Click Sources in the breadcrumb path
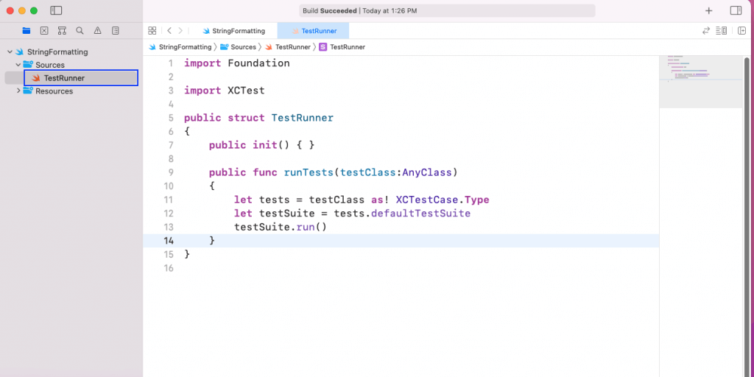Viewport: 754px width, 377px height. [x=243, y=47]
